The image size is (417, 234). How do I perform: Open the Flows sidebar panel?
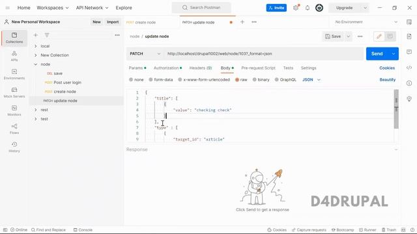14,129
